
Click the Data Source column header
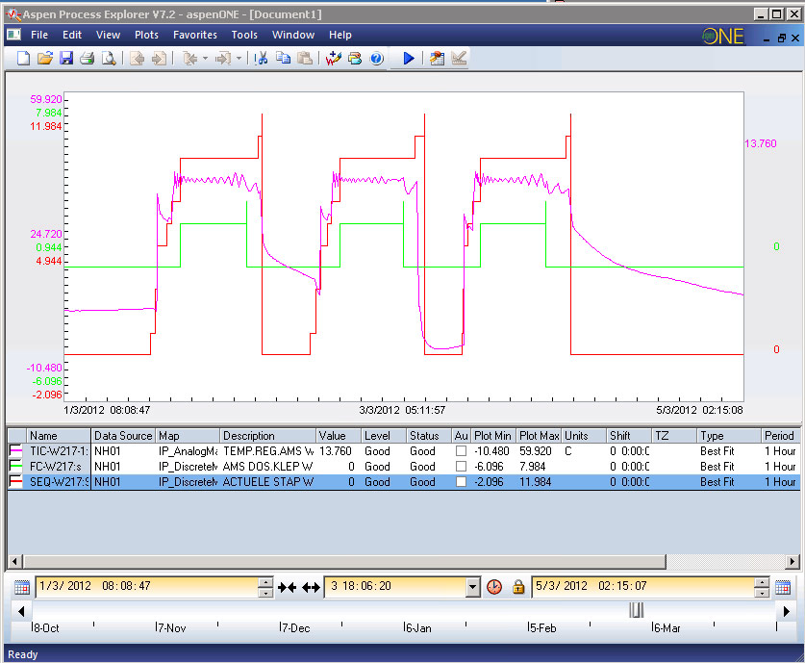[x=123, y=436]
